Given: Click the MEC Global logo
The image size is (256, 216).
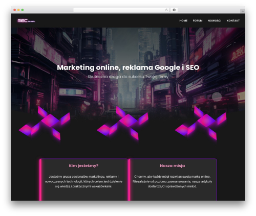Looking at the screenshot, I should (26, 21).
